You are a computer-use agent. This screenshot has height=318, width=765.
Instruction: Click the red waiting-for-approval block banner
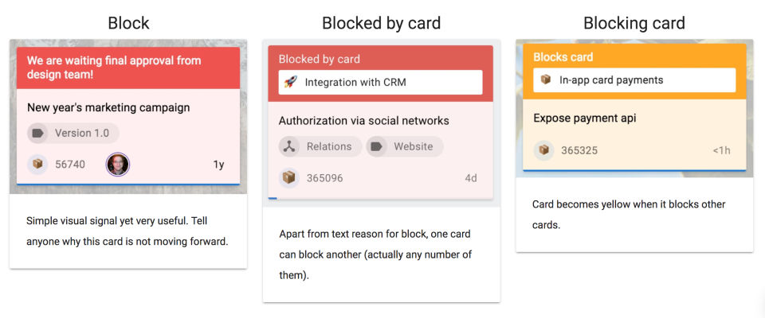[x=127, y=67]
